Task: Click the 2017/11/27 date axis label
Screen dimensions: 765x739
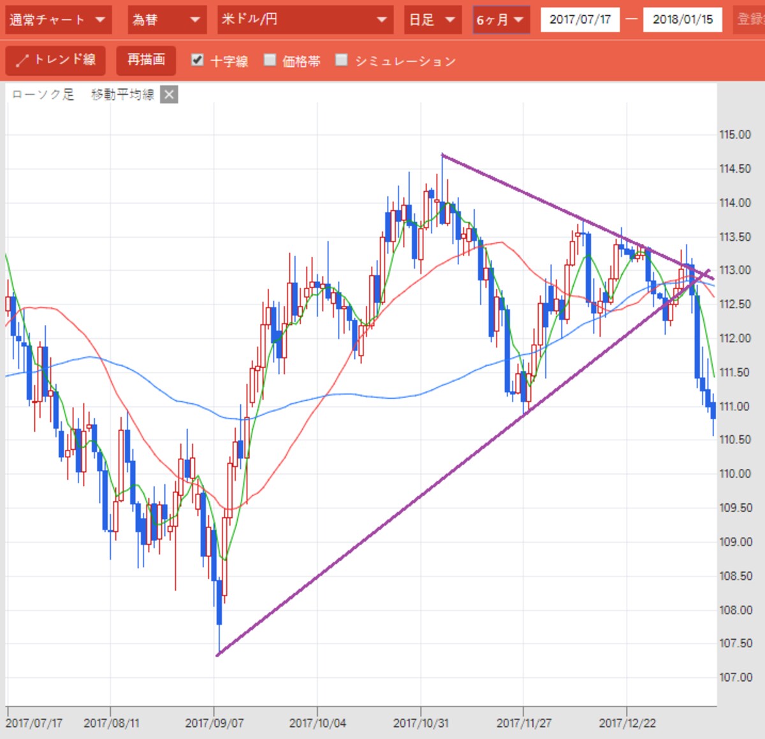Action: [x=524, y=723]
